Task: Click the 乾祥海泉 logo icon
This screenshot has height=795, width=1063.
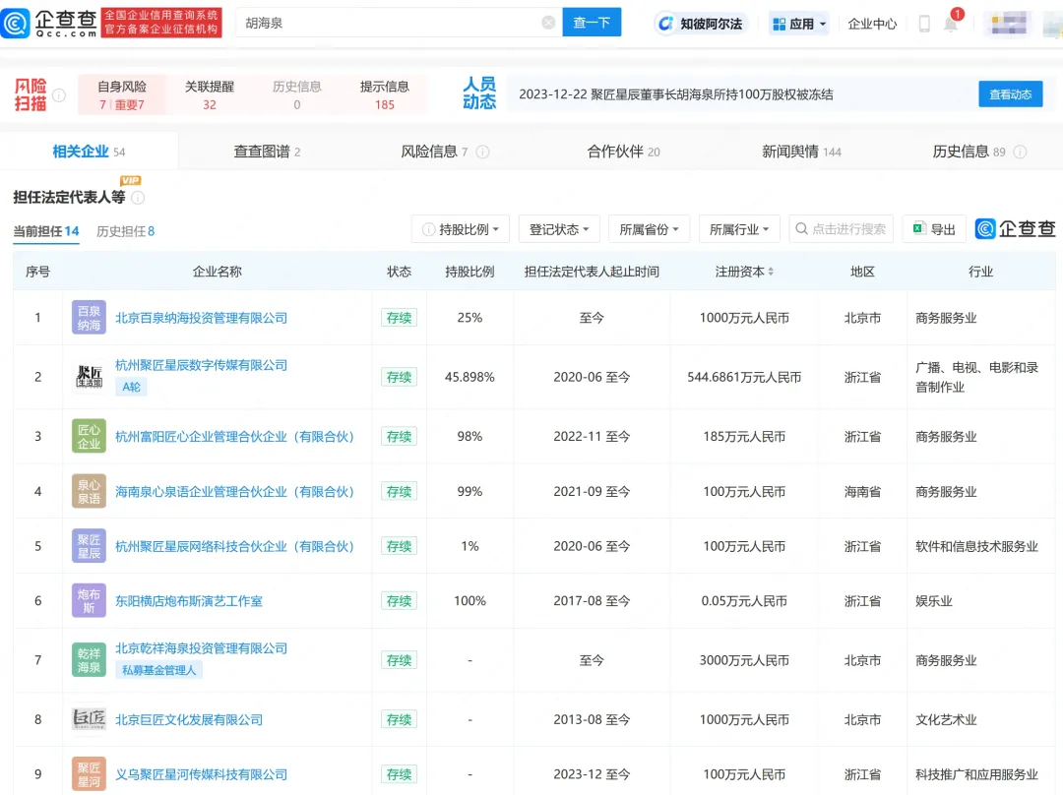Action: coord(89,660)
